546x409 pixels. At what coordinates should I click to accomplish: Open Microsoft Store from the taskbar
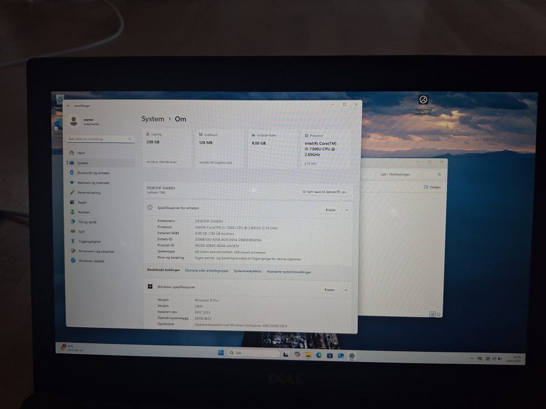[x=329, y=355]
